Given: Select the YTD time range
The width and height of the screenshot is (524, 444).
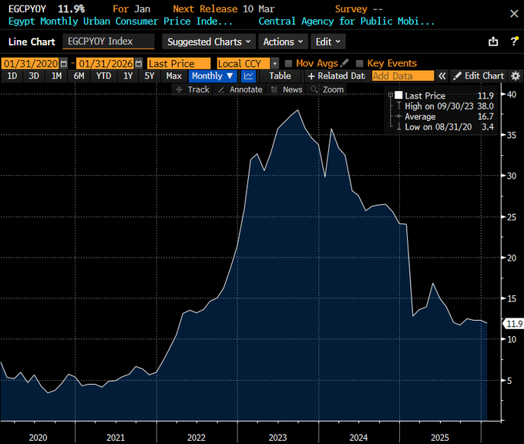Looking at the screenshot, I should [x=103, y=76].
